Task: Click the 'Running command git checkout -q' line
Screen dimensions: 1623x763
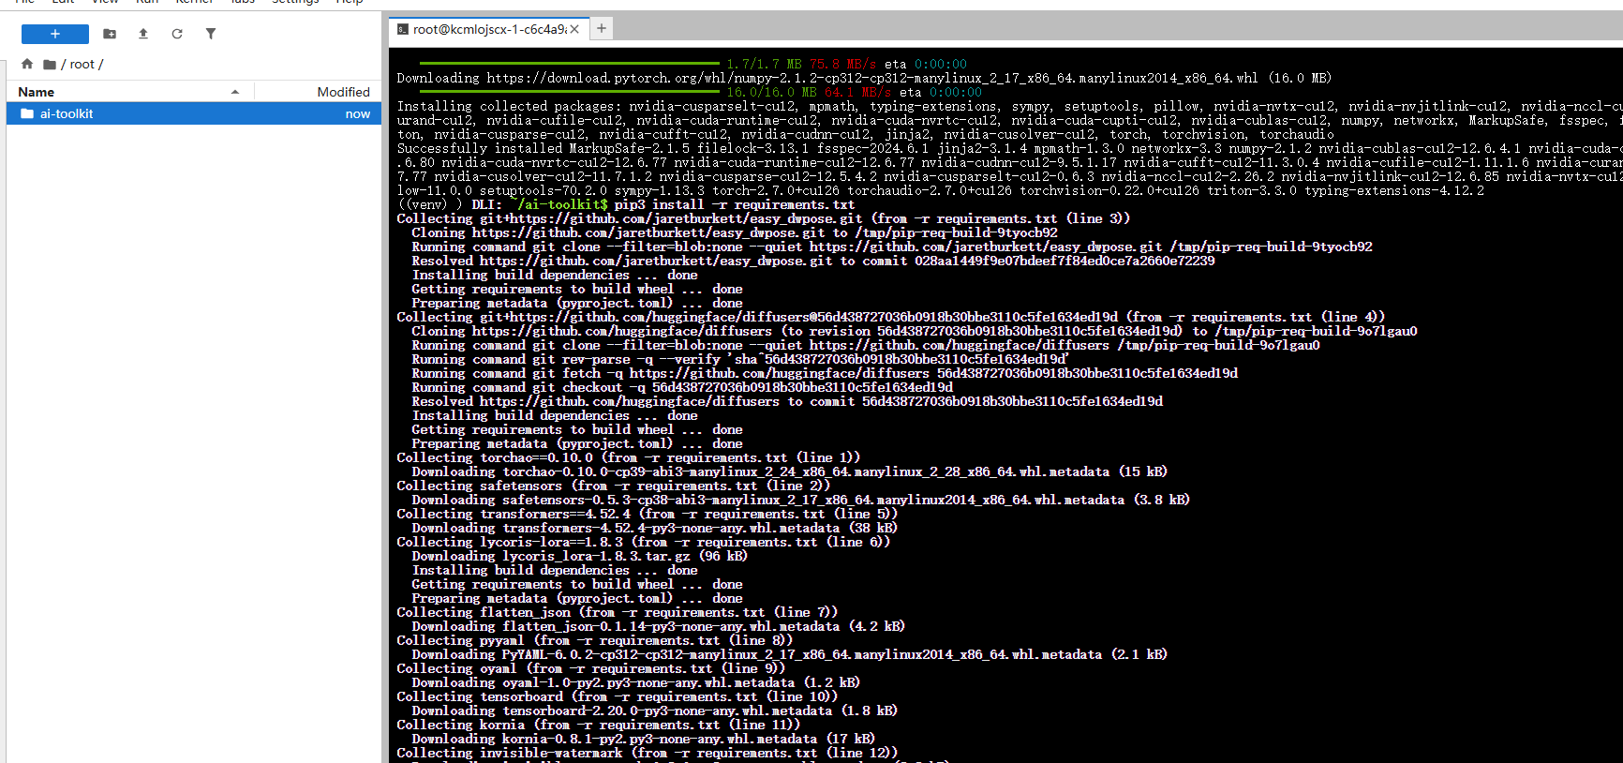Action: coord(682,387)
